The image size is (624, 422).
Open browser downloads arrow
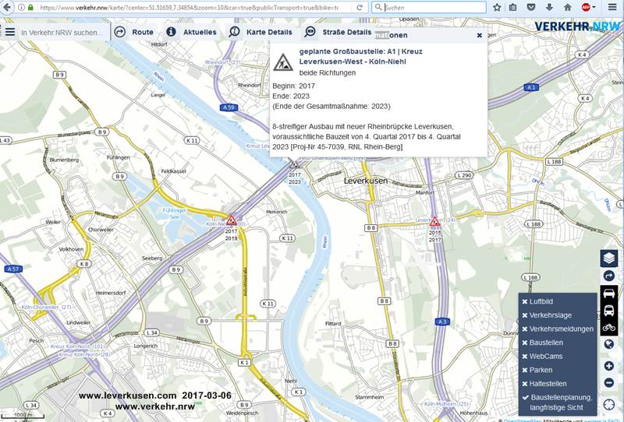pyautogui.click(x=549, y=7)
